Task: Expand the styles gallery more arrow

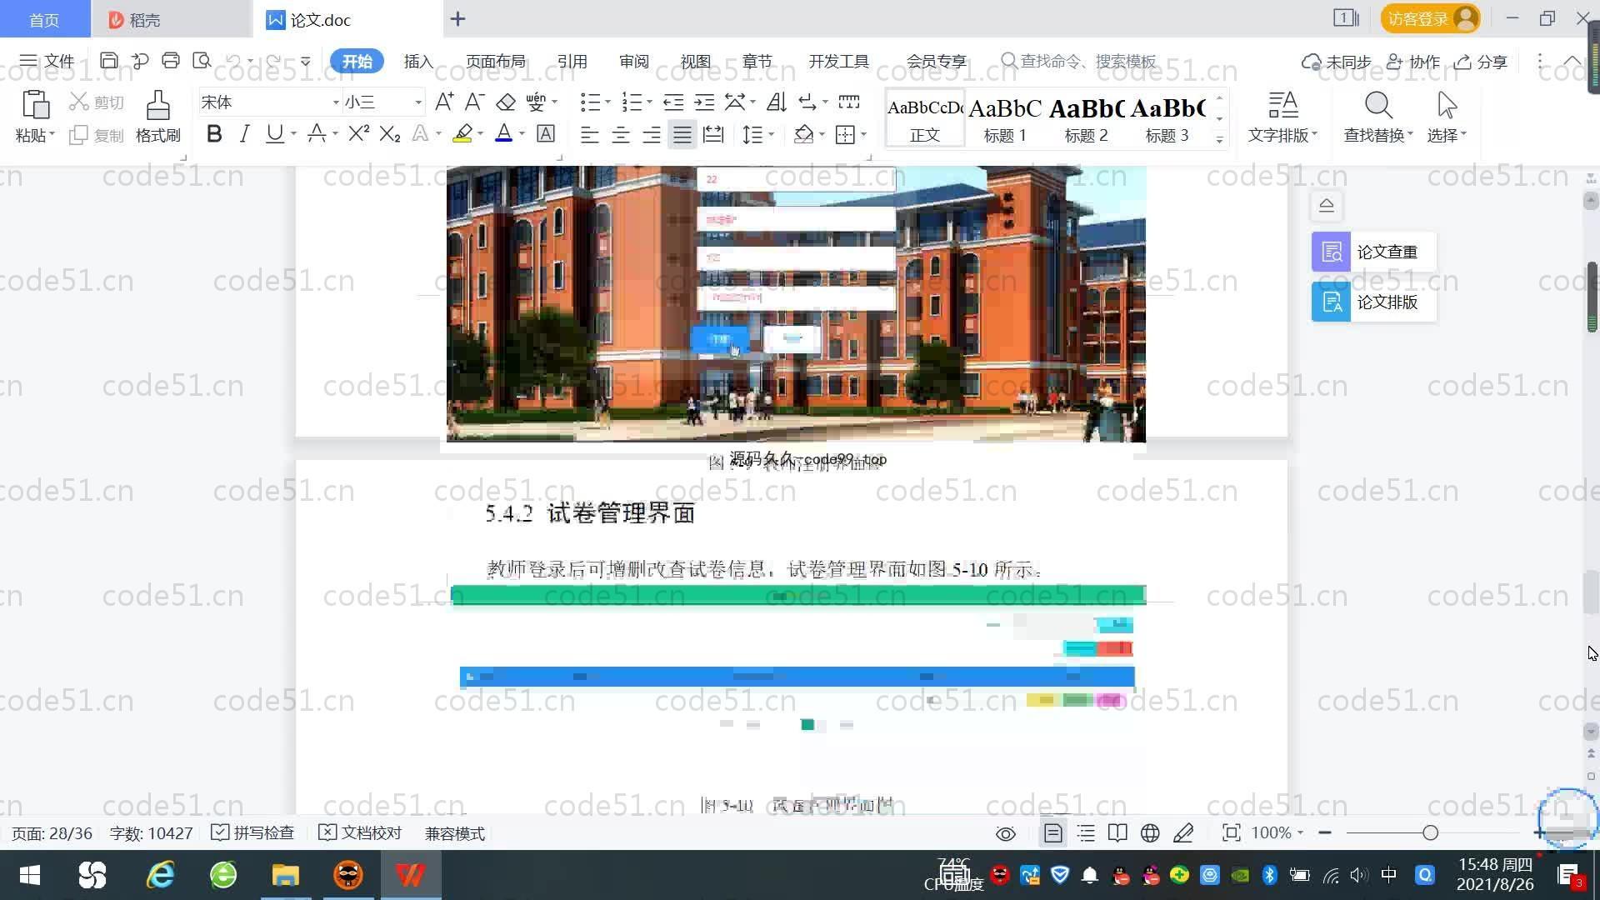Action: 1220,139
